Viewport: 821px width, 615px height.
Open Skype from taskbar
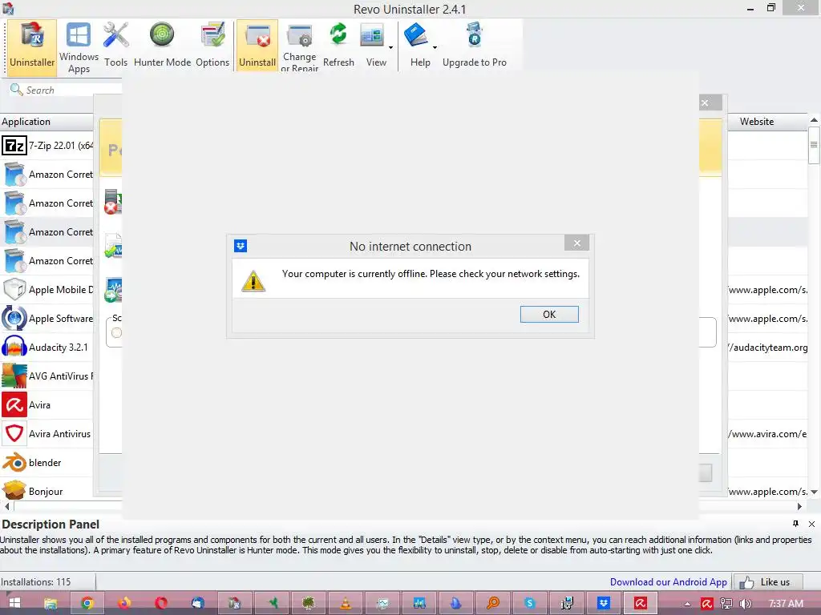[x=529, y=603]
